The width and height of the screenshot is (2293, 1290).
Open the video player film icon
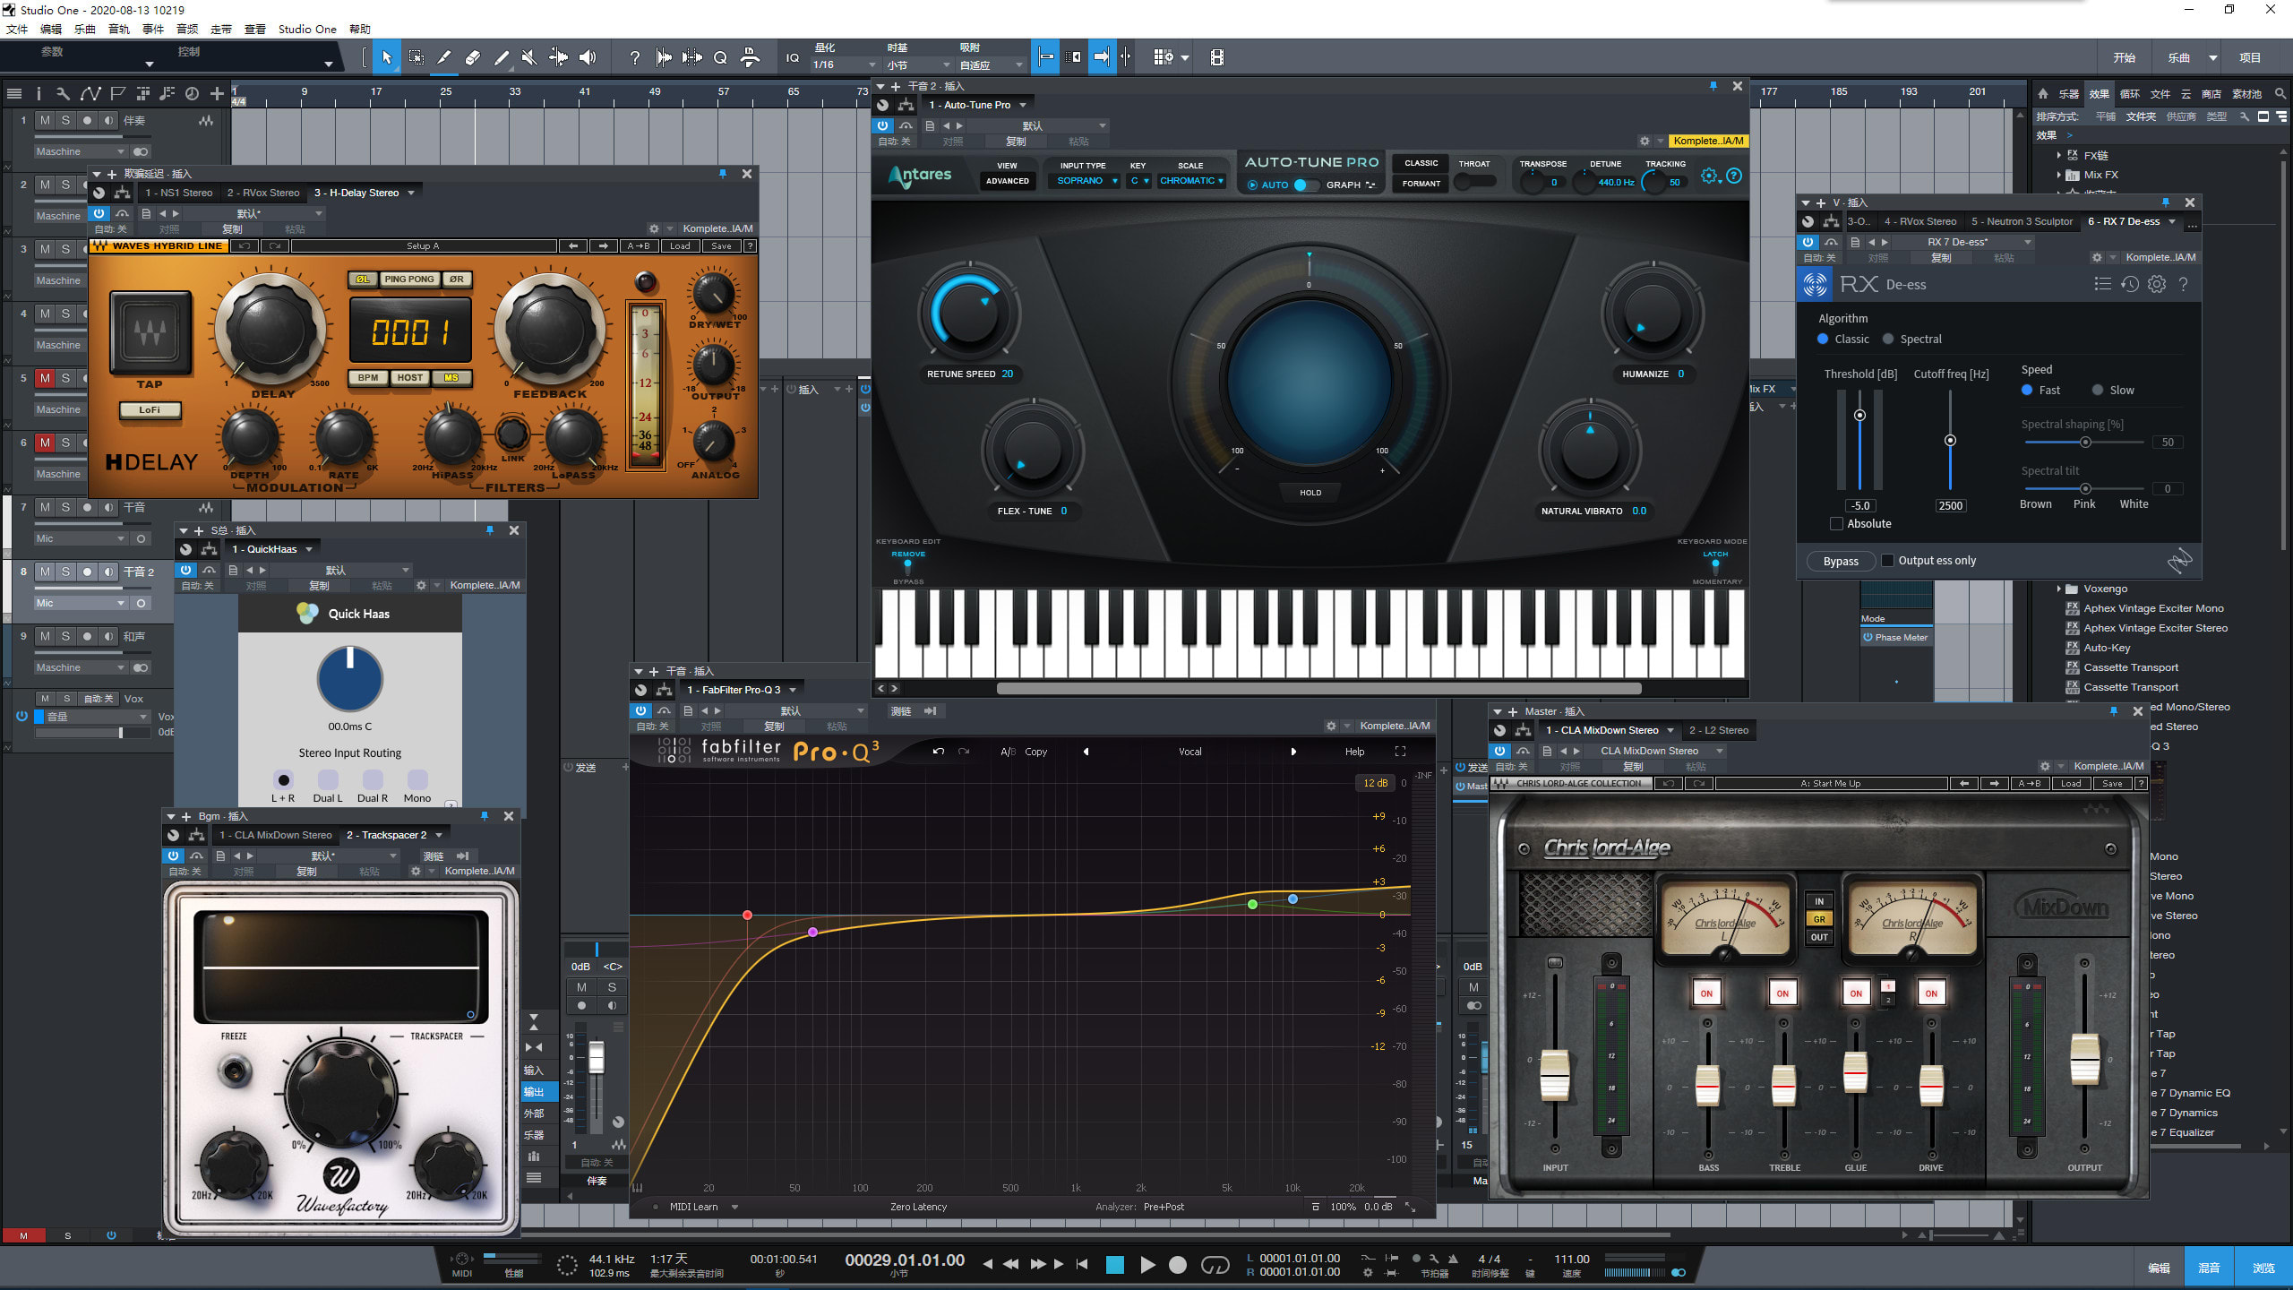point(1216,57)
